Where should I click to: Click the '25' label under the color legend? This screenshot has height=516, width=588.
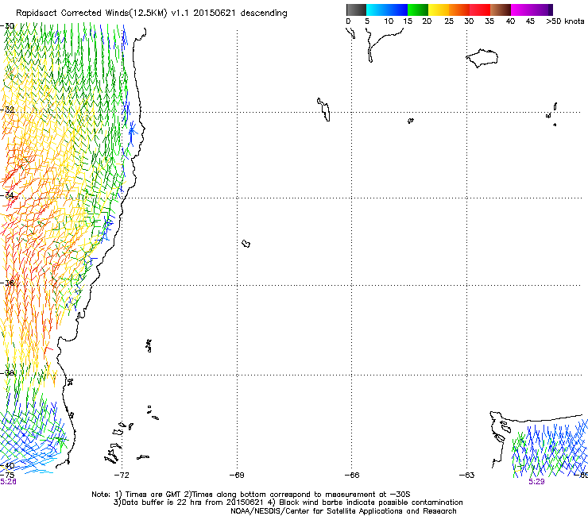pyautogui.click(x=449, y=21)
